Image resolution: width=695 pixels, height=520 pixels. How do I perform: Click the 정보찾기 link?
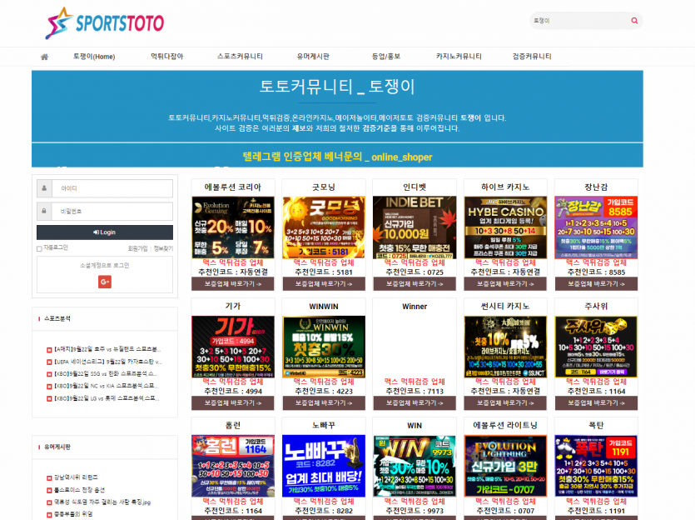pyautogui.click(x=163, y=248)
